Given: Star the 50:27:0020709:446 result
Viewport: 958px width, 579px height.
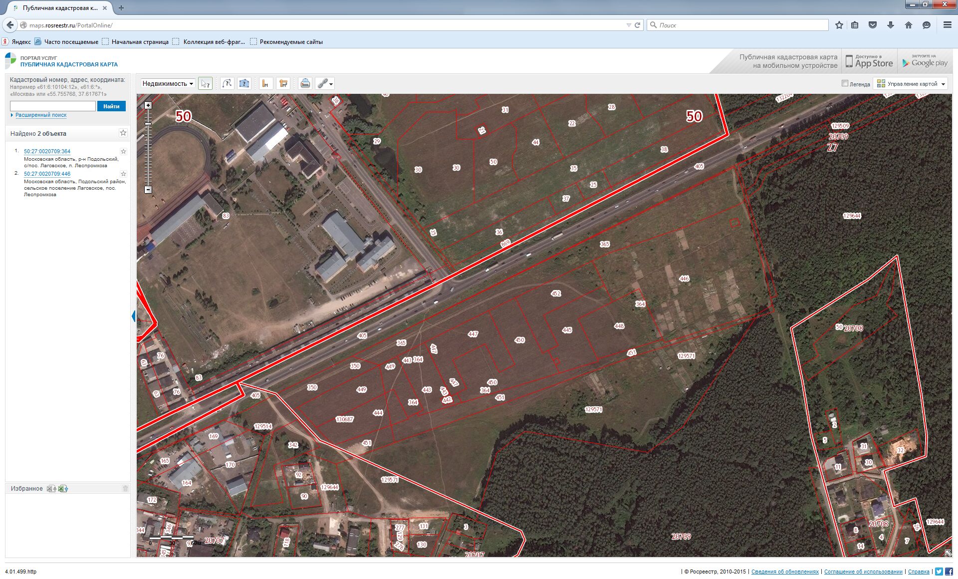Looking at the screenshot, I should coord(123,174).
